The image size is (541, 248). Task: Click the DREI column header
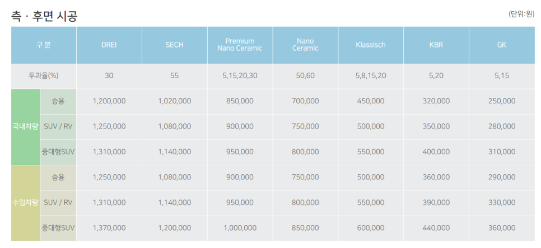point(109,45)
